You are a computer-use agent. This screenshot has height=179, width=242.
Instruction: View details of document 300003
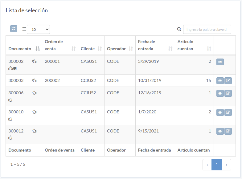pos(220,81)
